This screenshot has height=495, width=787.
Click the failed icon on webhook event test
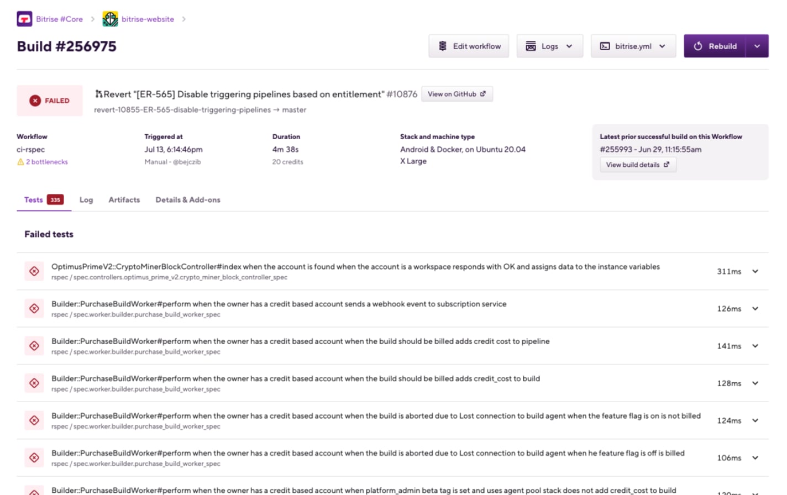[34, 308]
